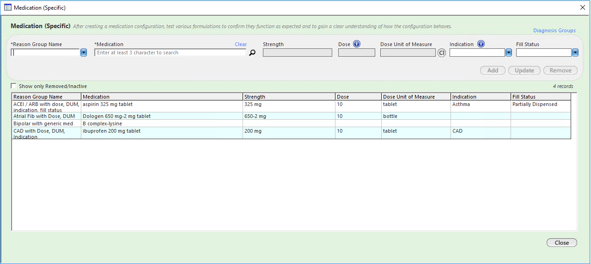The image size is (591, 264).
Task: Click the 200 mg strength cell
Action: click(289, 133)
